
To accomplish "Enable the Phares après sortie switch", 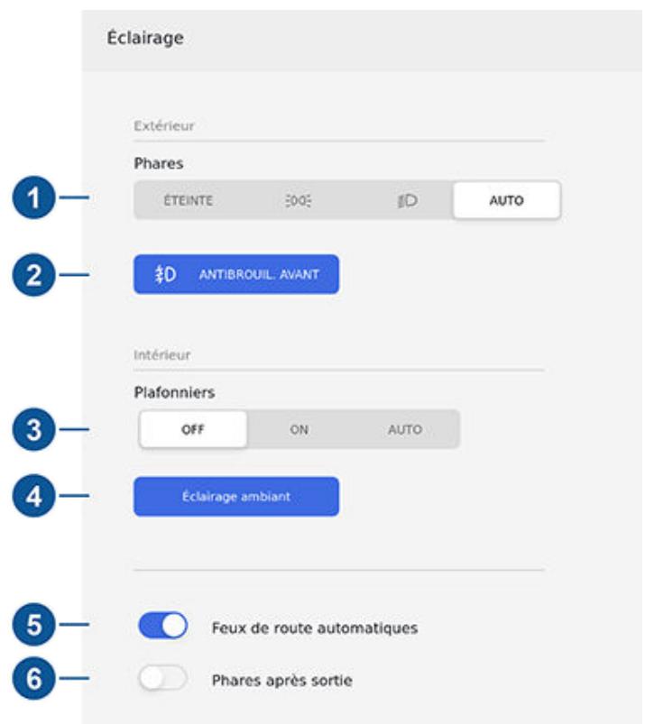I will 163,679.
